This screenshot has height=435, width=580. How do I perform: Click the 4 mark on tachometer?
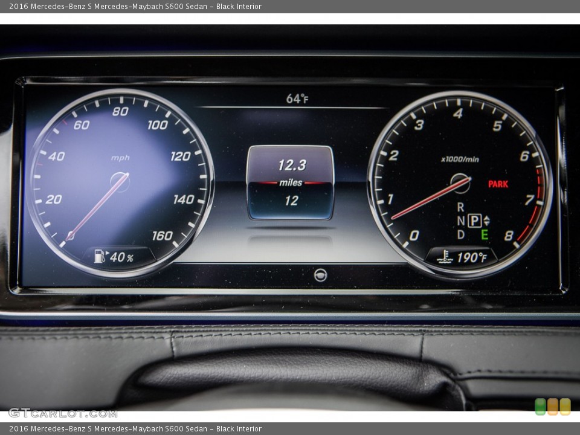(x=458, y=113)
